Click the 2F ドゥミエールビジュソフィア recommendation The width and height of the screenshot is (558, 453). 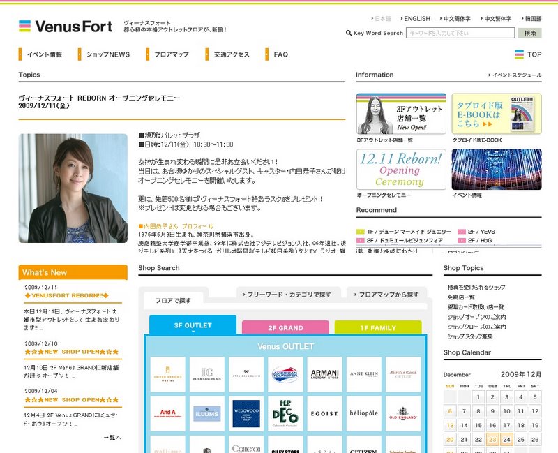click(x=400, y=240)
